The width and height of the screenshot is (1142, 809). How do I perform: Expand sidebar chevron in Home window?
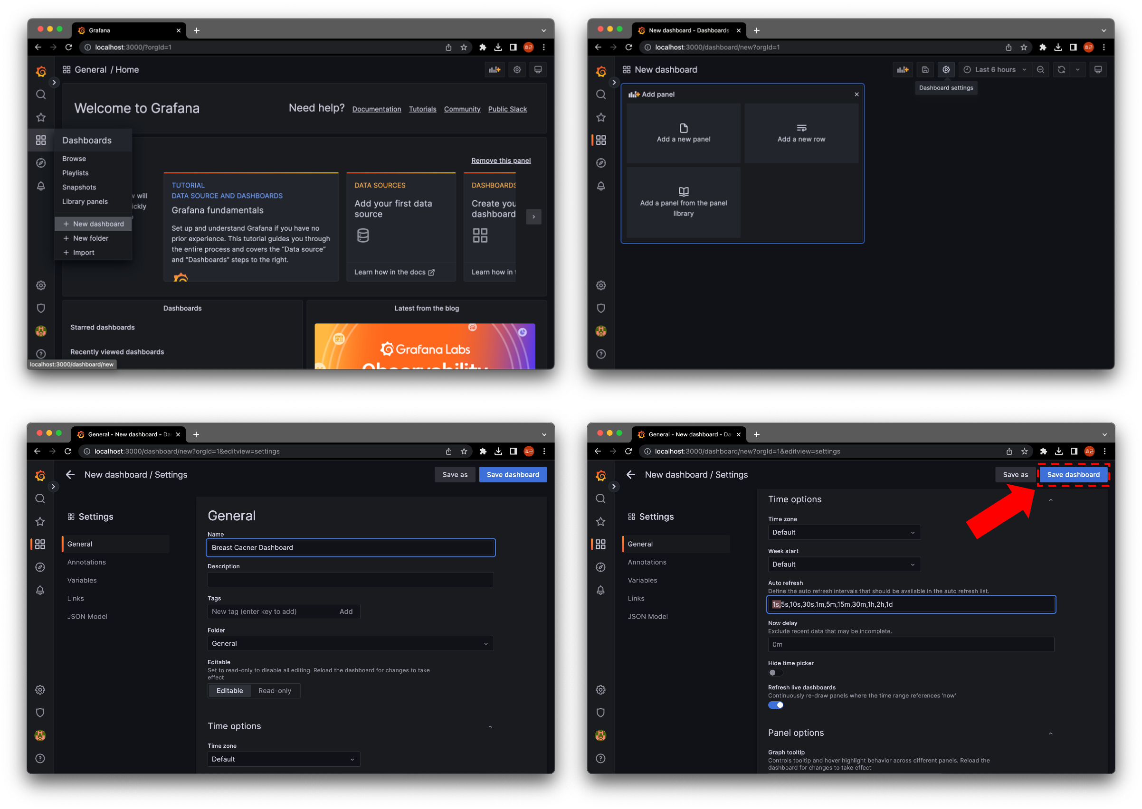click(54, 82)
